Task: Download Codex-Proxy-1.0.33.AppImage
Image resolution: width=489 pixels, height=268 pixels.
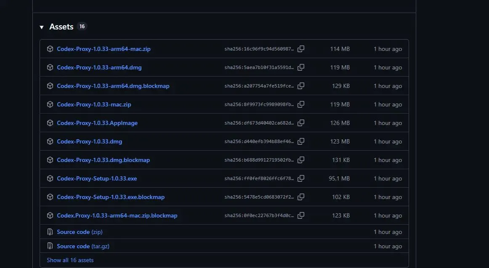Action: pyautogui.click(x=97, y=123)
